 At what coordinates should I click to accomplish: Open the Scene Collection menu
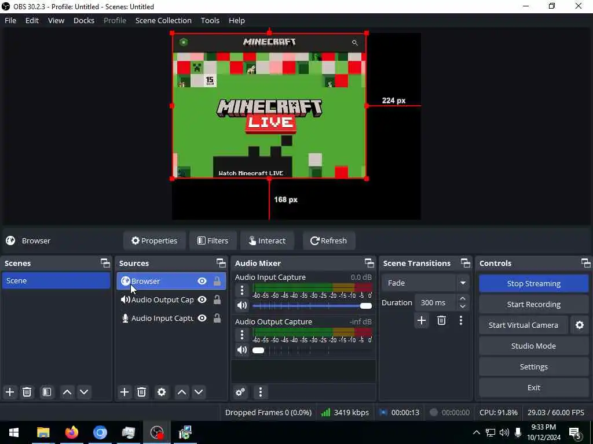[163, 20]
